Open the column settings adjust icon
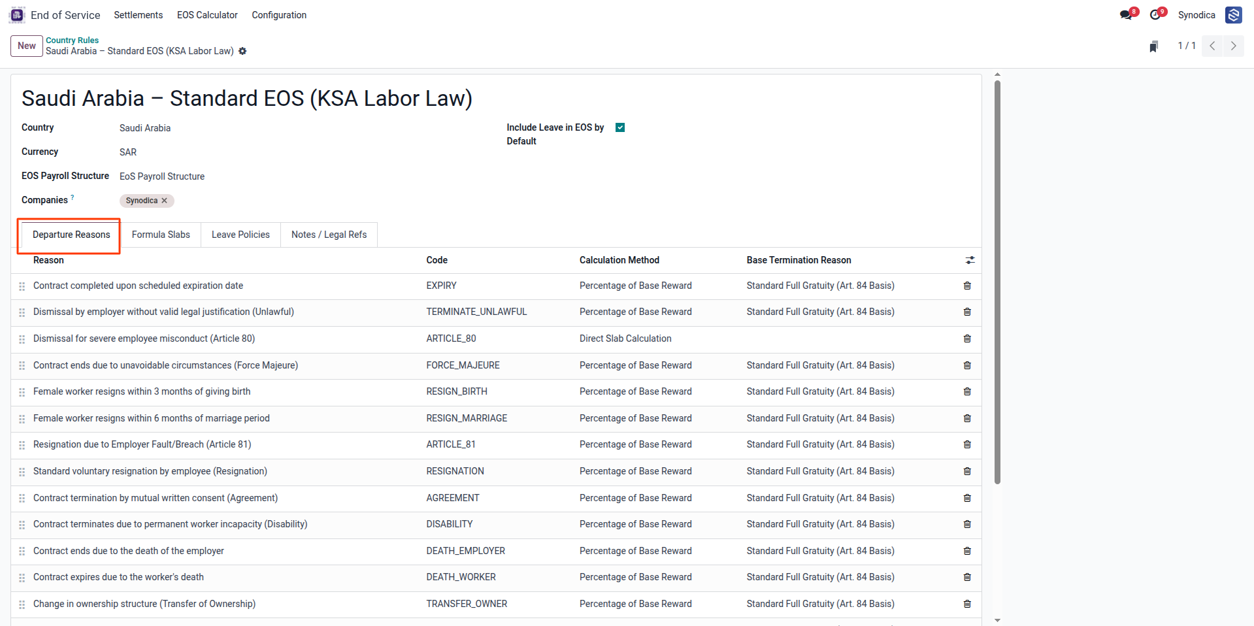This screenshot has width=1254, height=626. click(x=970, y=260)
